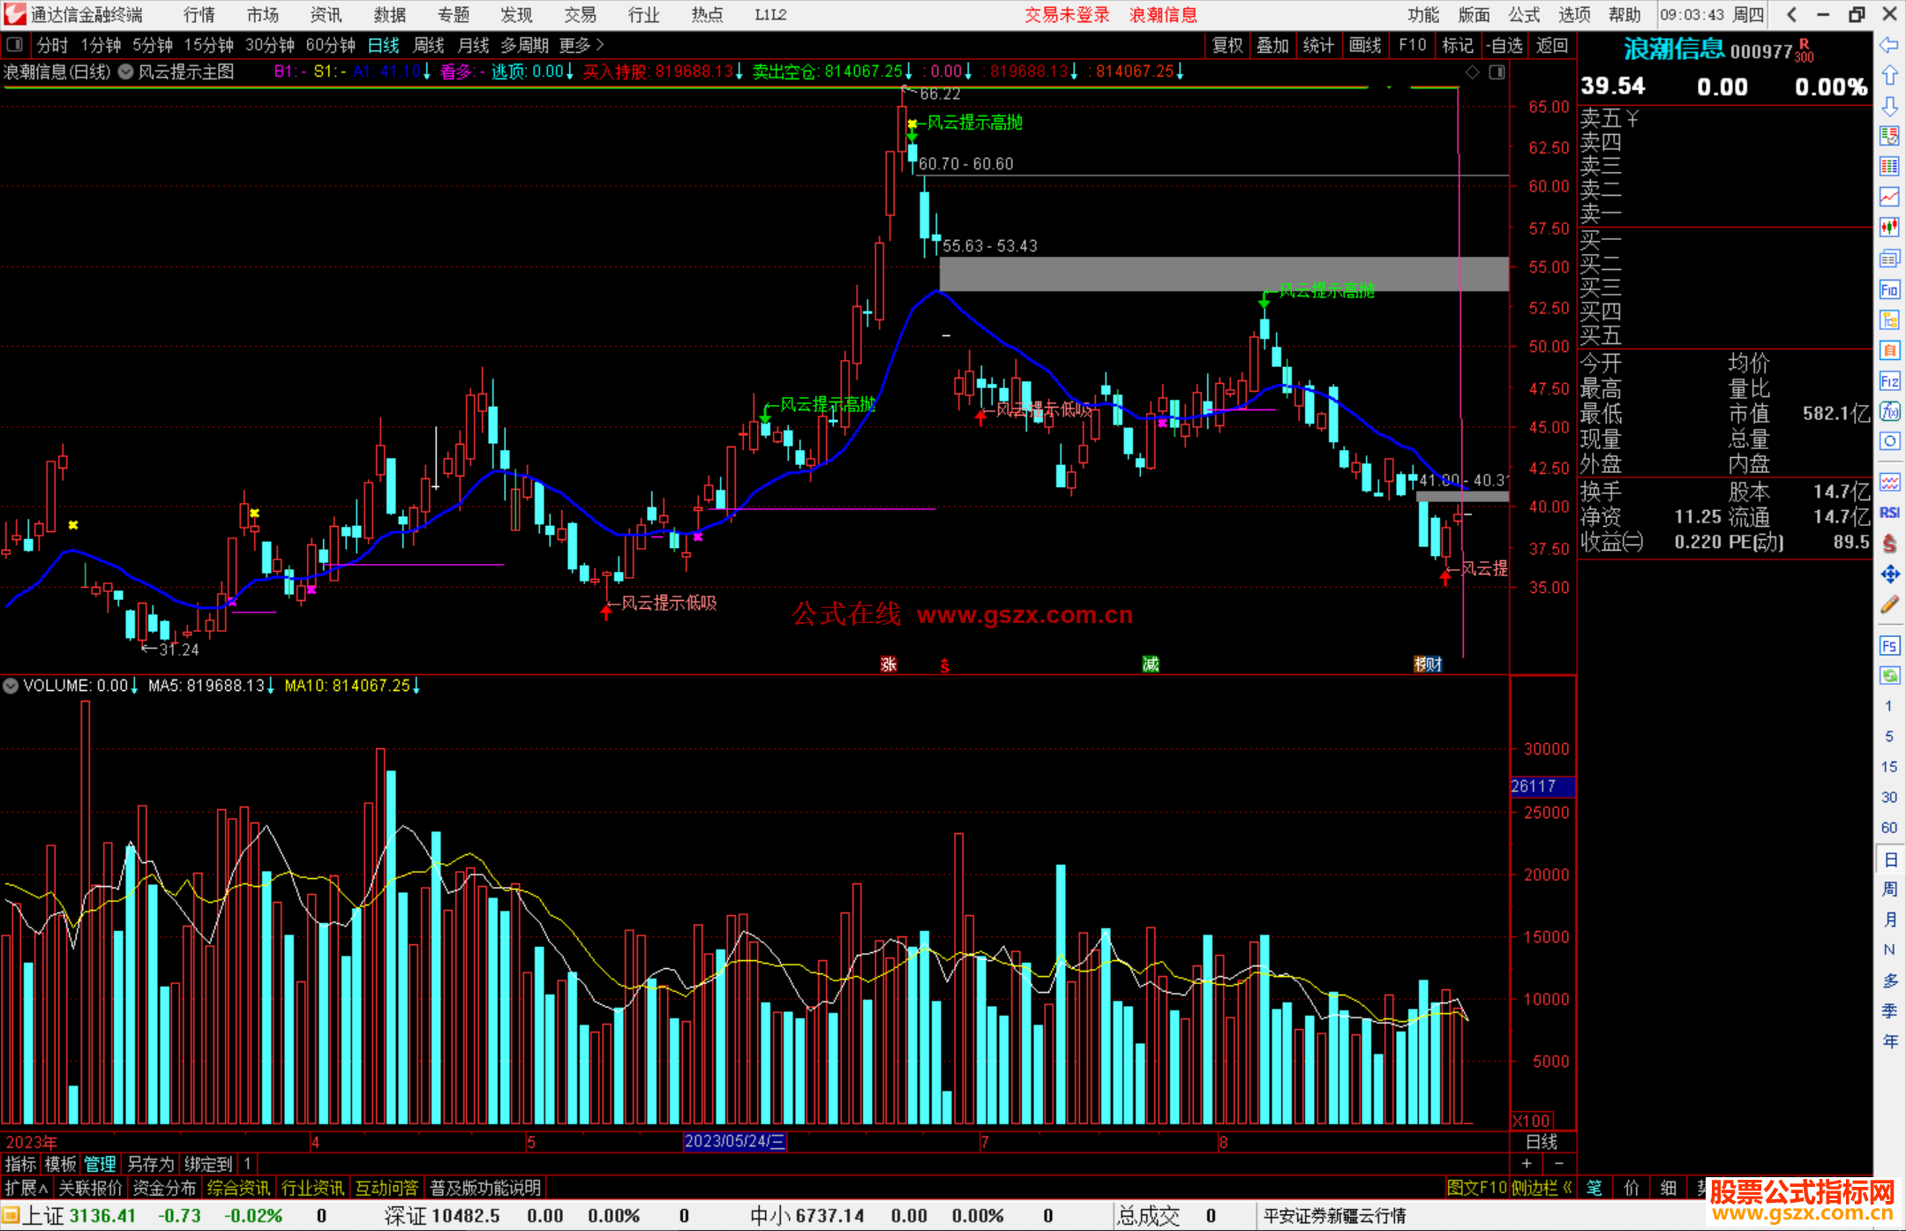
Task: Select the 资金分布 bottom tab
Action: click(x=164, y=1188)
